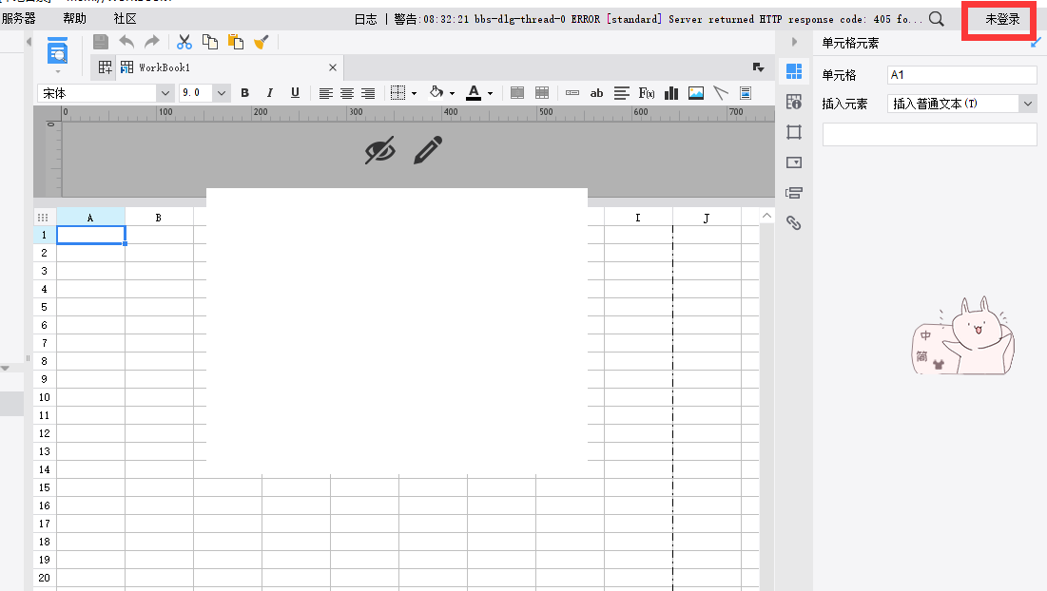The height and width of the screenshot is (591, 1047).
Task: Click the undo arrow icon
Action: pyautogui.click(x=126, y=42)
